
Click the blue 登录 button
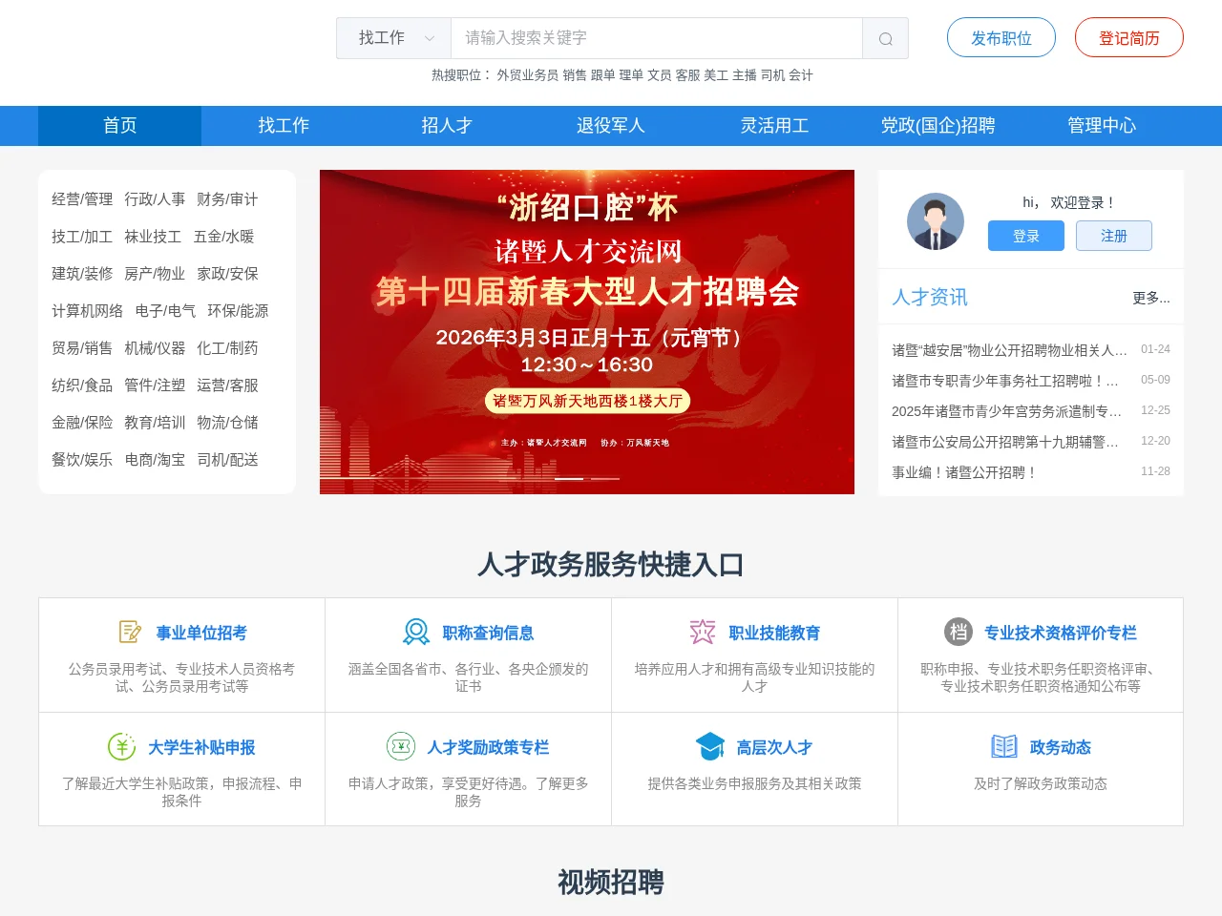(1026, 236)
